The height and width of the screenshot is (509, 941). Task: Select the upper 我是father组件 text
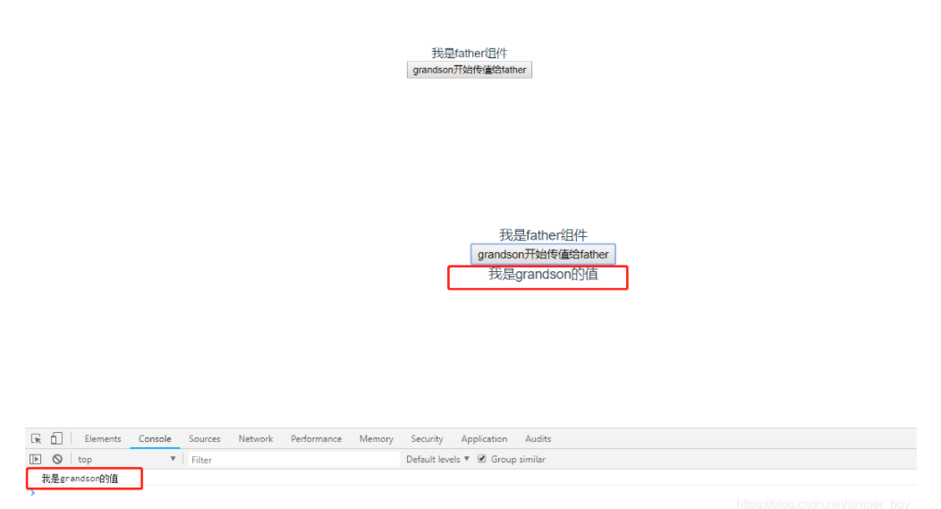coord(470,53)
